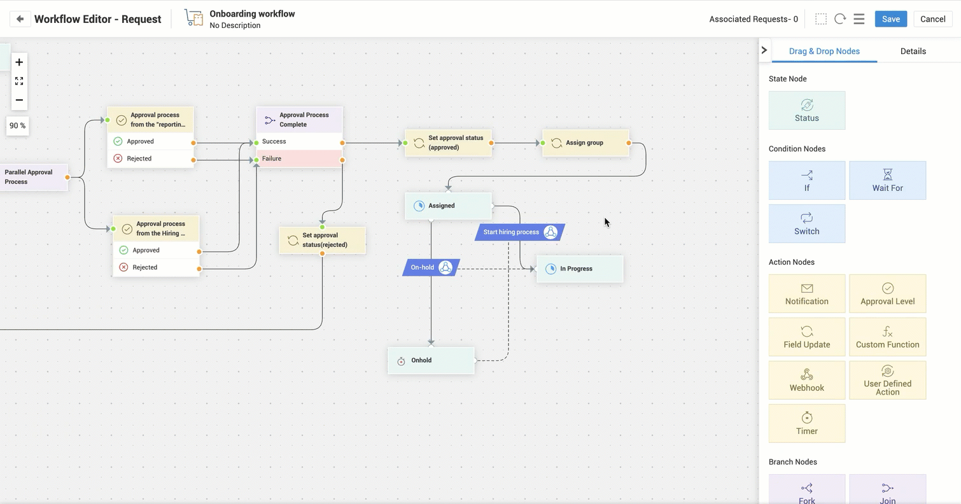The image size is (961, 504).
Task: Select the Field Update action node
Action: 807,337
